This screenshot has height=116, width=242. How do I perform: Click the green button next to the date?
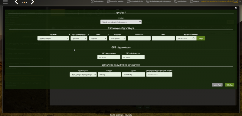[201, 38]
